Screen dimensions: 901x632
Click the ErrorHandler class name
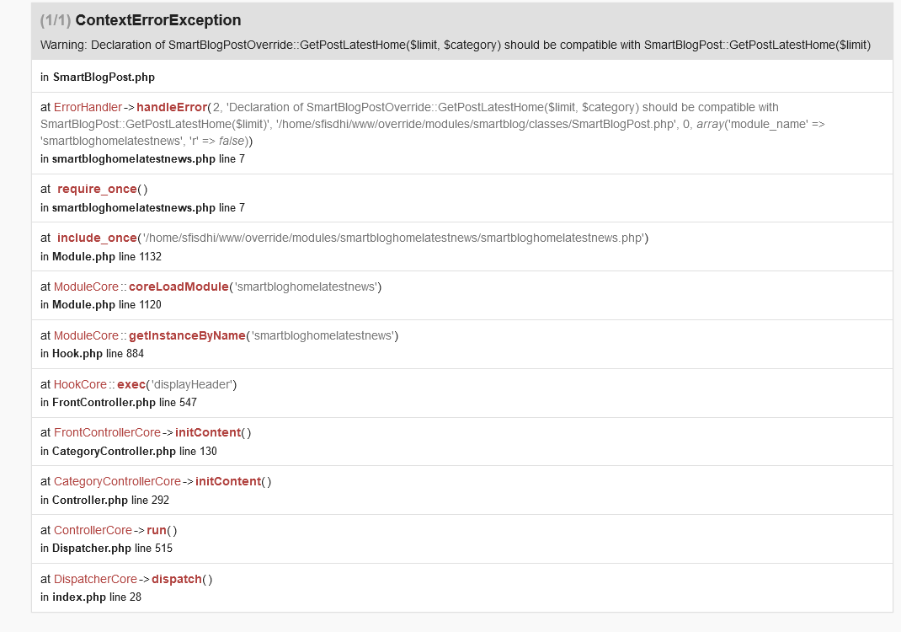(x=88, y=108)
